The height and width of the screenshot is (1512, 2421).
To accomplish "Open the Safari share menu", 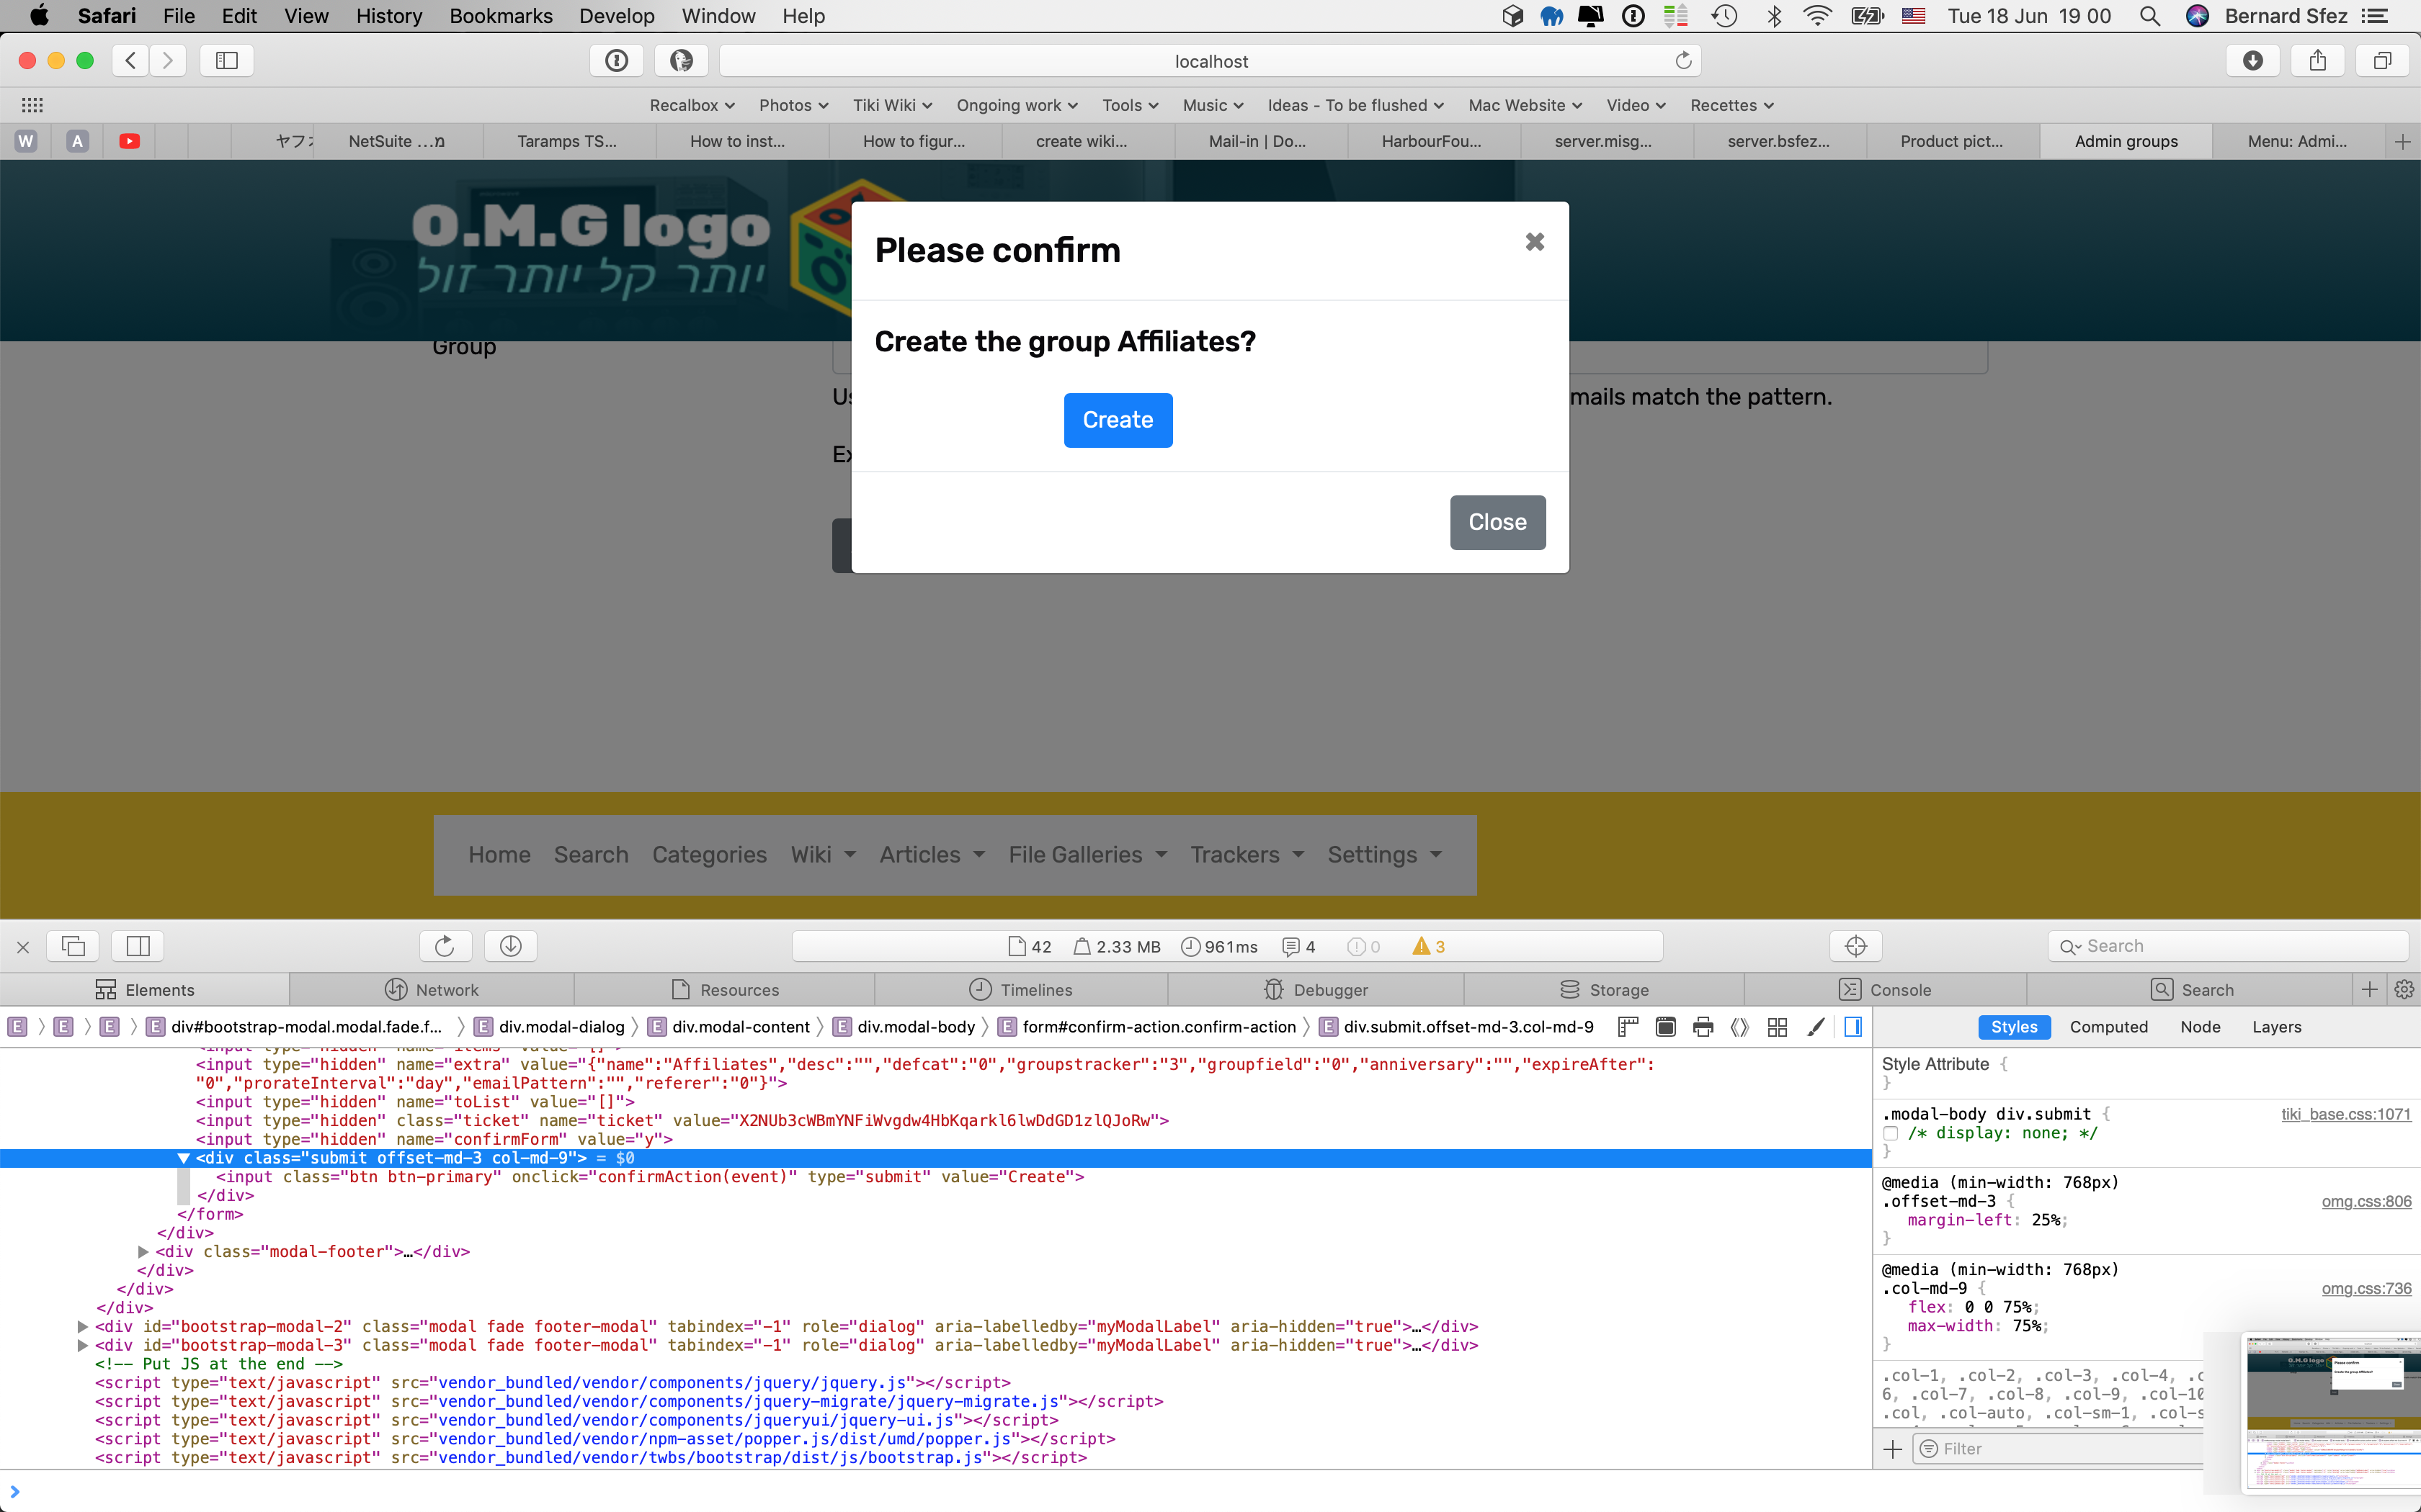I will (x=2318, y=61).
